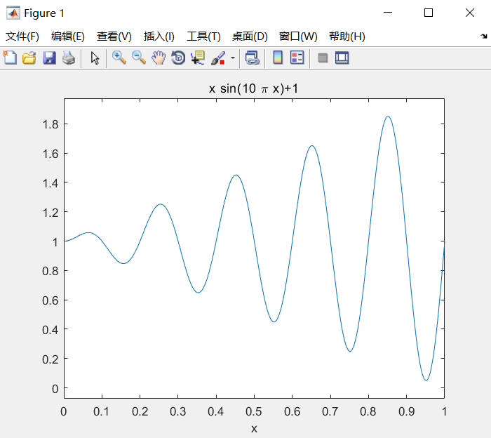Open the 文件(F) menu

22,36
